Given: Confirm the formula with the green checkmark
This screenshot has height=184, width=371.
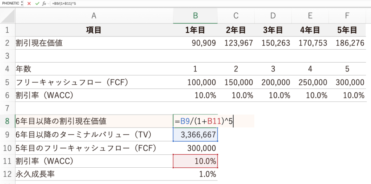Looking at the screenshot, I should tap(37, 3).
